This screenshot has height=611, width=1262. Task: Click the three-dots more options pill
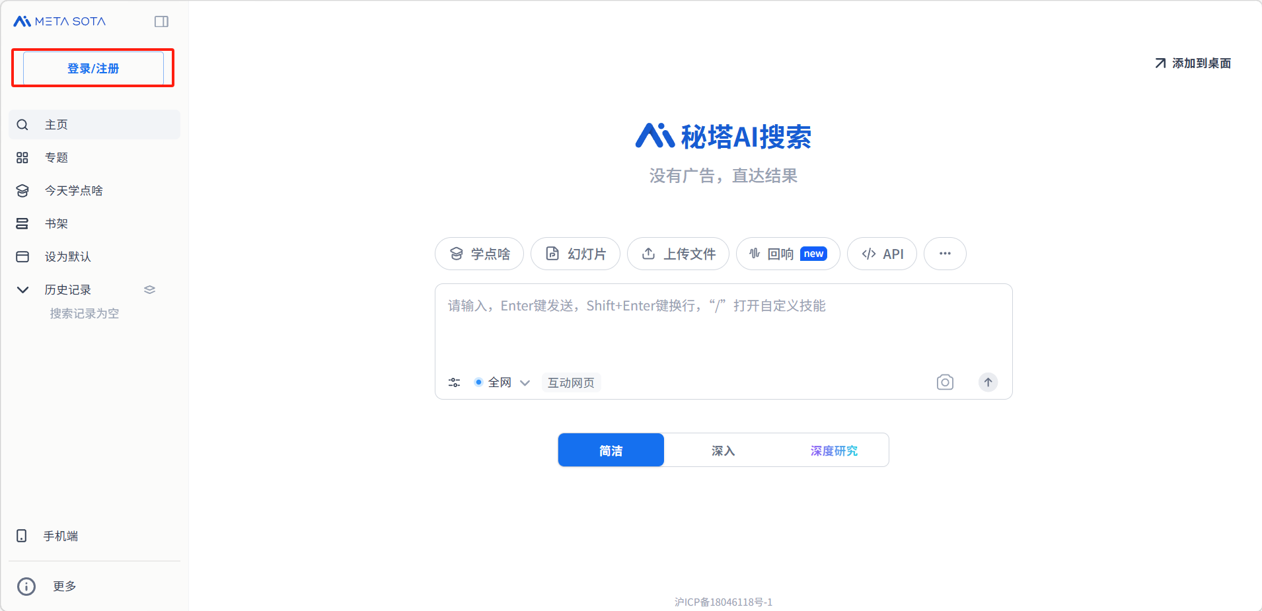click(945, 254)
